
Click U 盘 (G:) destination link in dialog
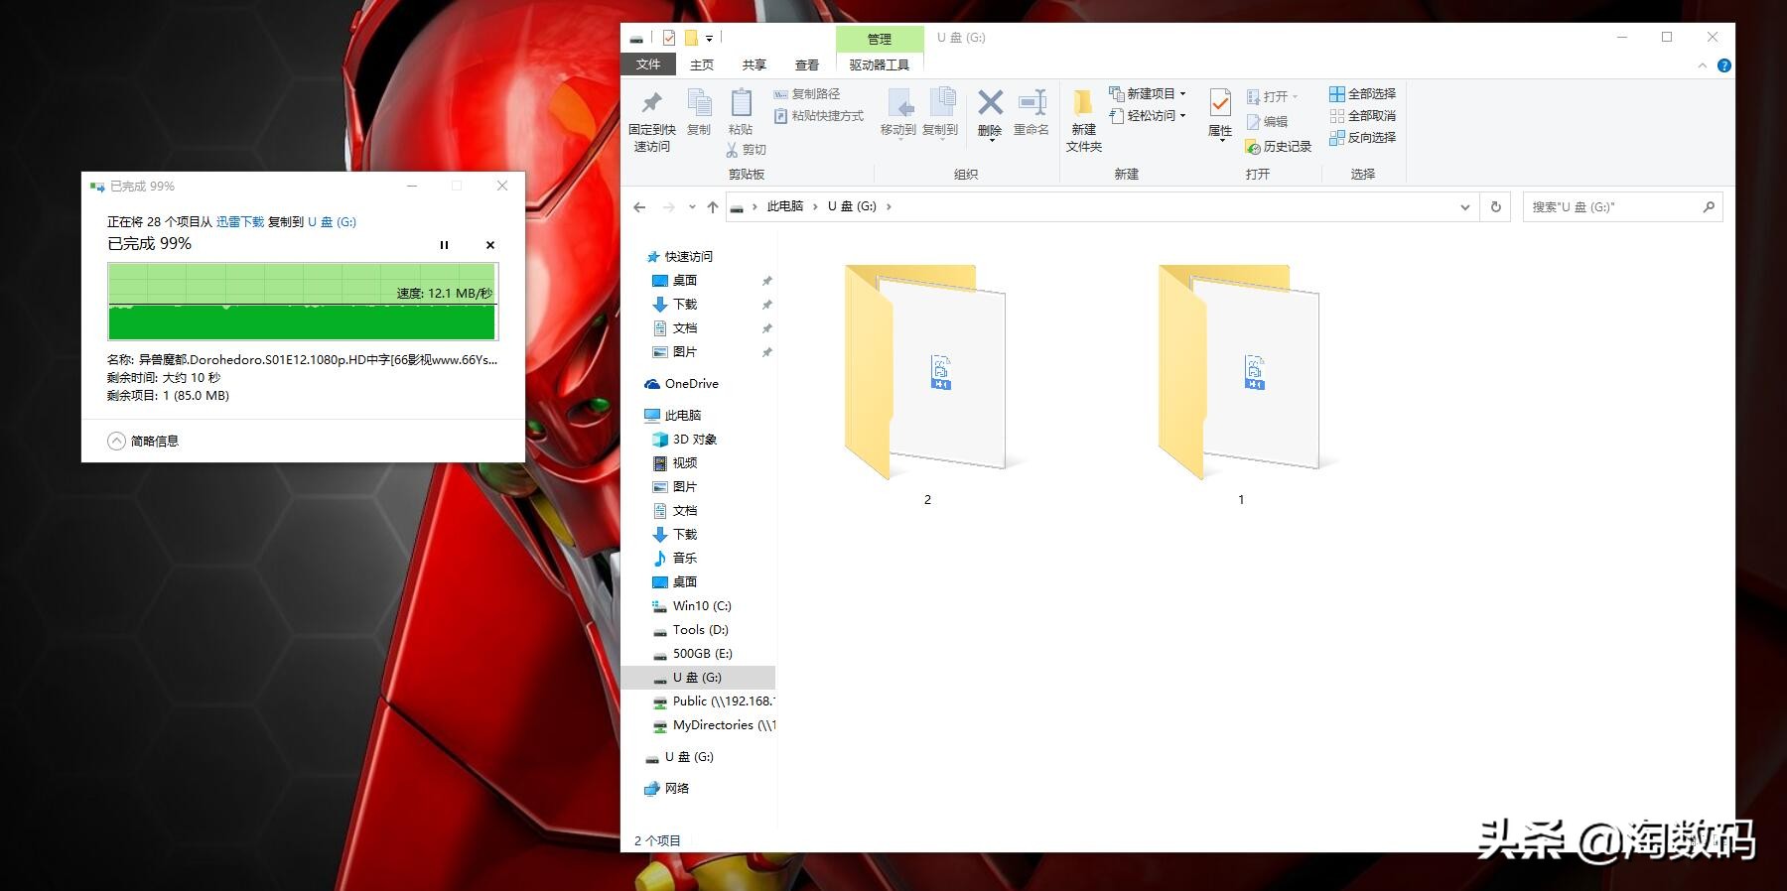pyautogui.click(x=332, y=222)
